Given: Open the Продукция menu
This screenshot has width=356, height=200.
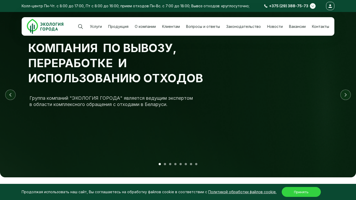Looking at the screenshot, I should 118,27.
